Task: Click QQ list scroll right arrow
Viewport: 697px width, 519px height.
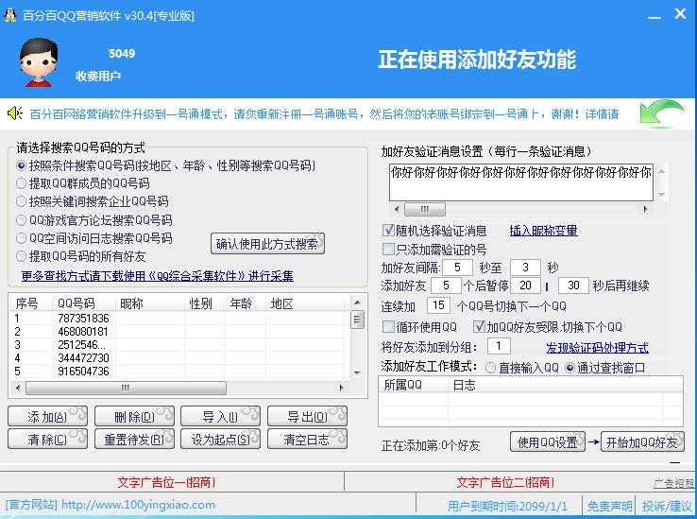Action: pyautogui.click(x=341, y=388)
